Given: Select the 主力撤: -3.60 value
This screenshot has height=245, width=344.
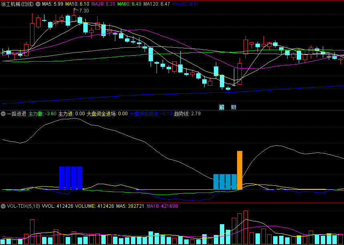Looking at the screenshot, I should pos(42,114).
